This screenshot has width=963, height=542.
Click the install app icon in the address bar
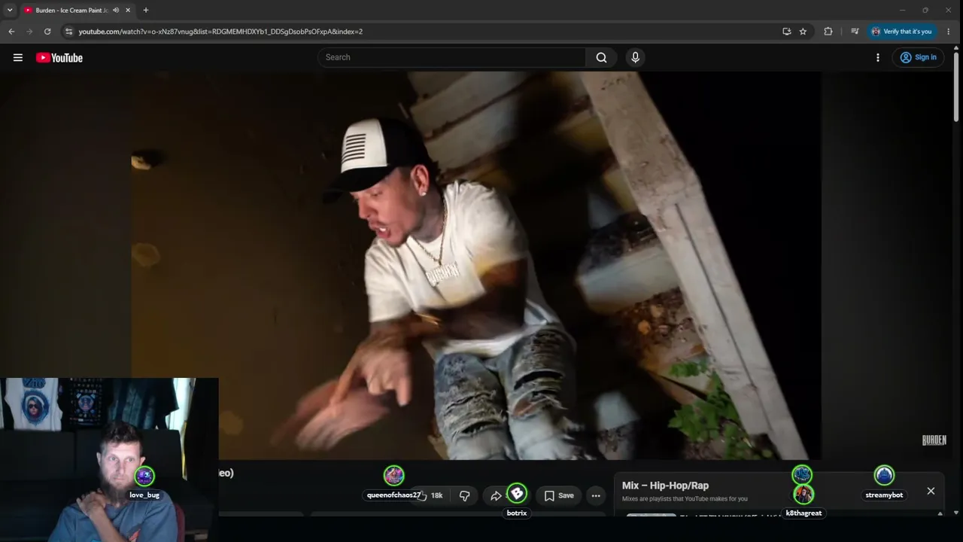pyautogui.click(x=786, y=32)
